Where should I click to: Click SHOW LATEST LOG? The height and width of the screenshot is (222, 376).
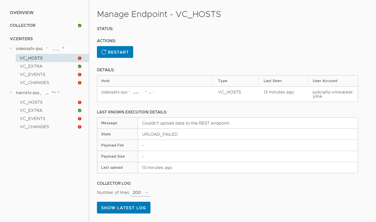(x=123, y=208)
